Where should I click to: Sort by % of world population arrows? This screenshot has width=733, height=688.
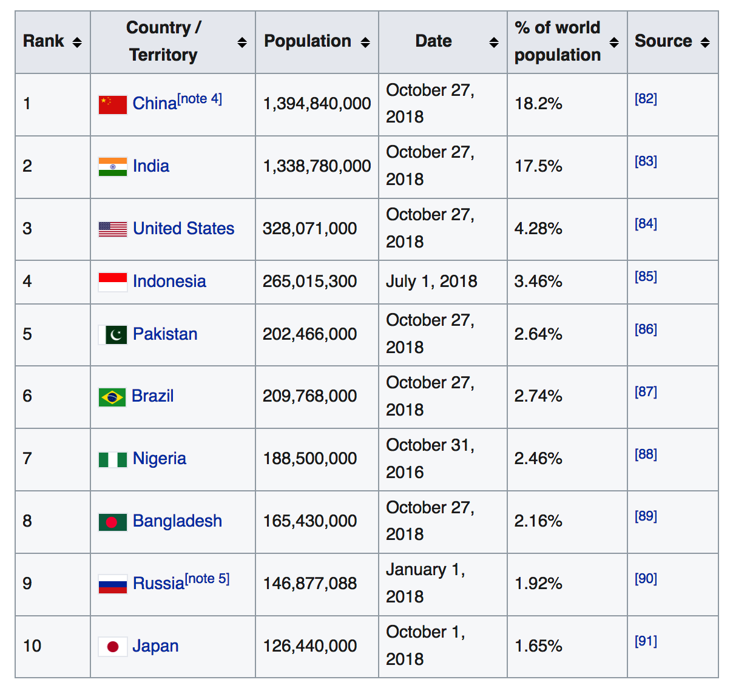tap(614, 42)
